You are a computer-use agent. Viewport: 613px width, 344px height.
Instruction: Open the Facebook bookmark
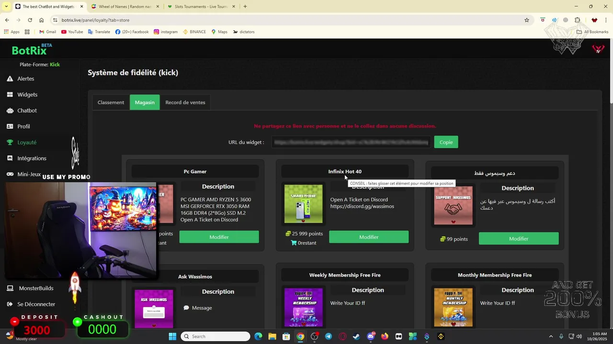pos(132,32)
